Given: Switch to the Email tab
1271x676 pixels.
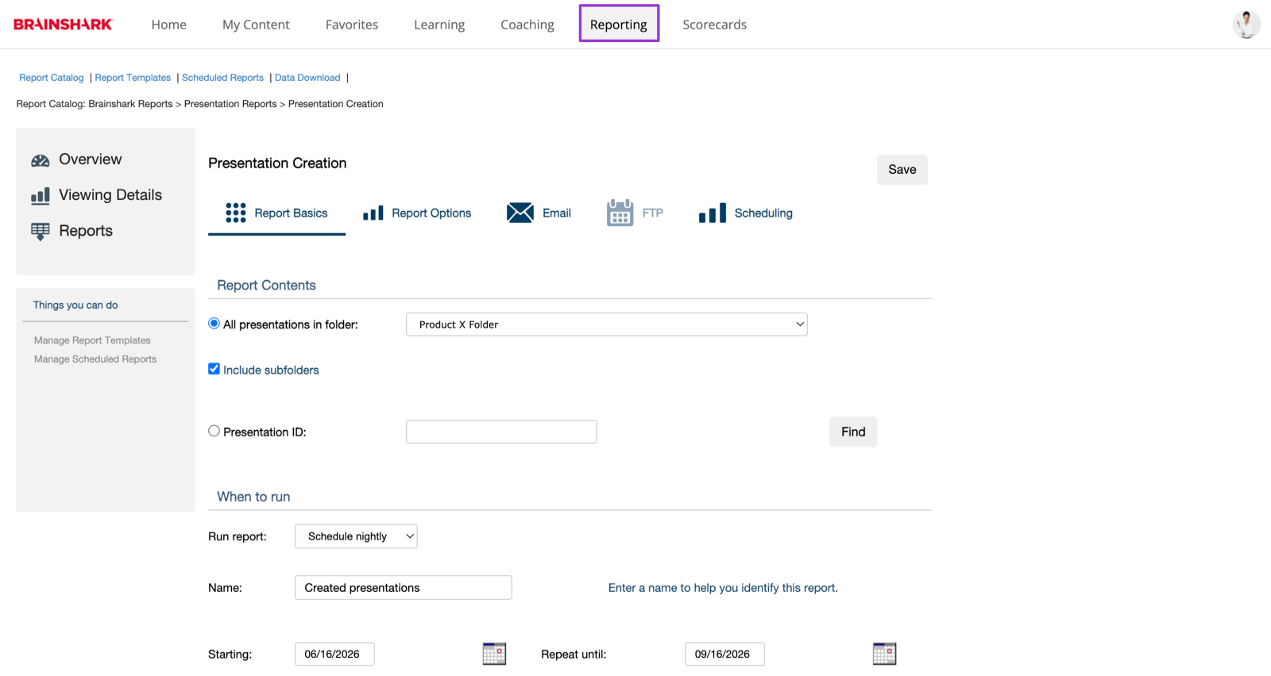Looking at the screenshot, I should tap(539, 213).
